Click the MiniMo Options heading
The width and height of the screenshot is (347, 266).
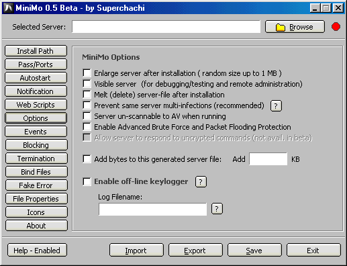(111, 57)
